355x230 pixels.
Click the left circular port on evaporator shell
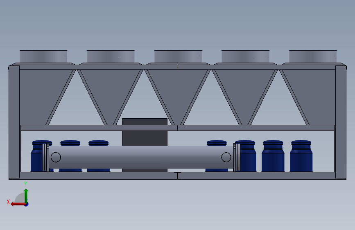pos(56,157)
